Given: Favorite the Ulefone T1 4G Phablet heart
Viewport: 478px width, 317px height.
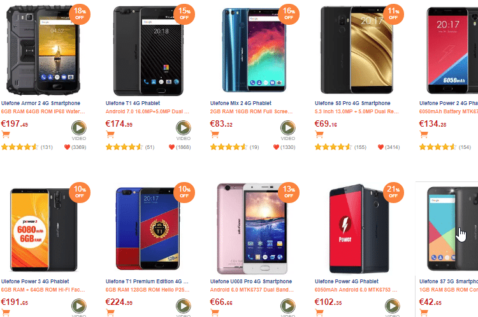Looking at the screenshot, I should click(171, 147).
